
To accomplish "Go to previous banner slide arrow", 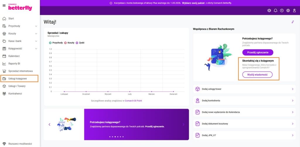I will [50, 125].
